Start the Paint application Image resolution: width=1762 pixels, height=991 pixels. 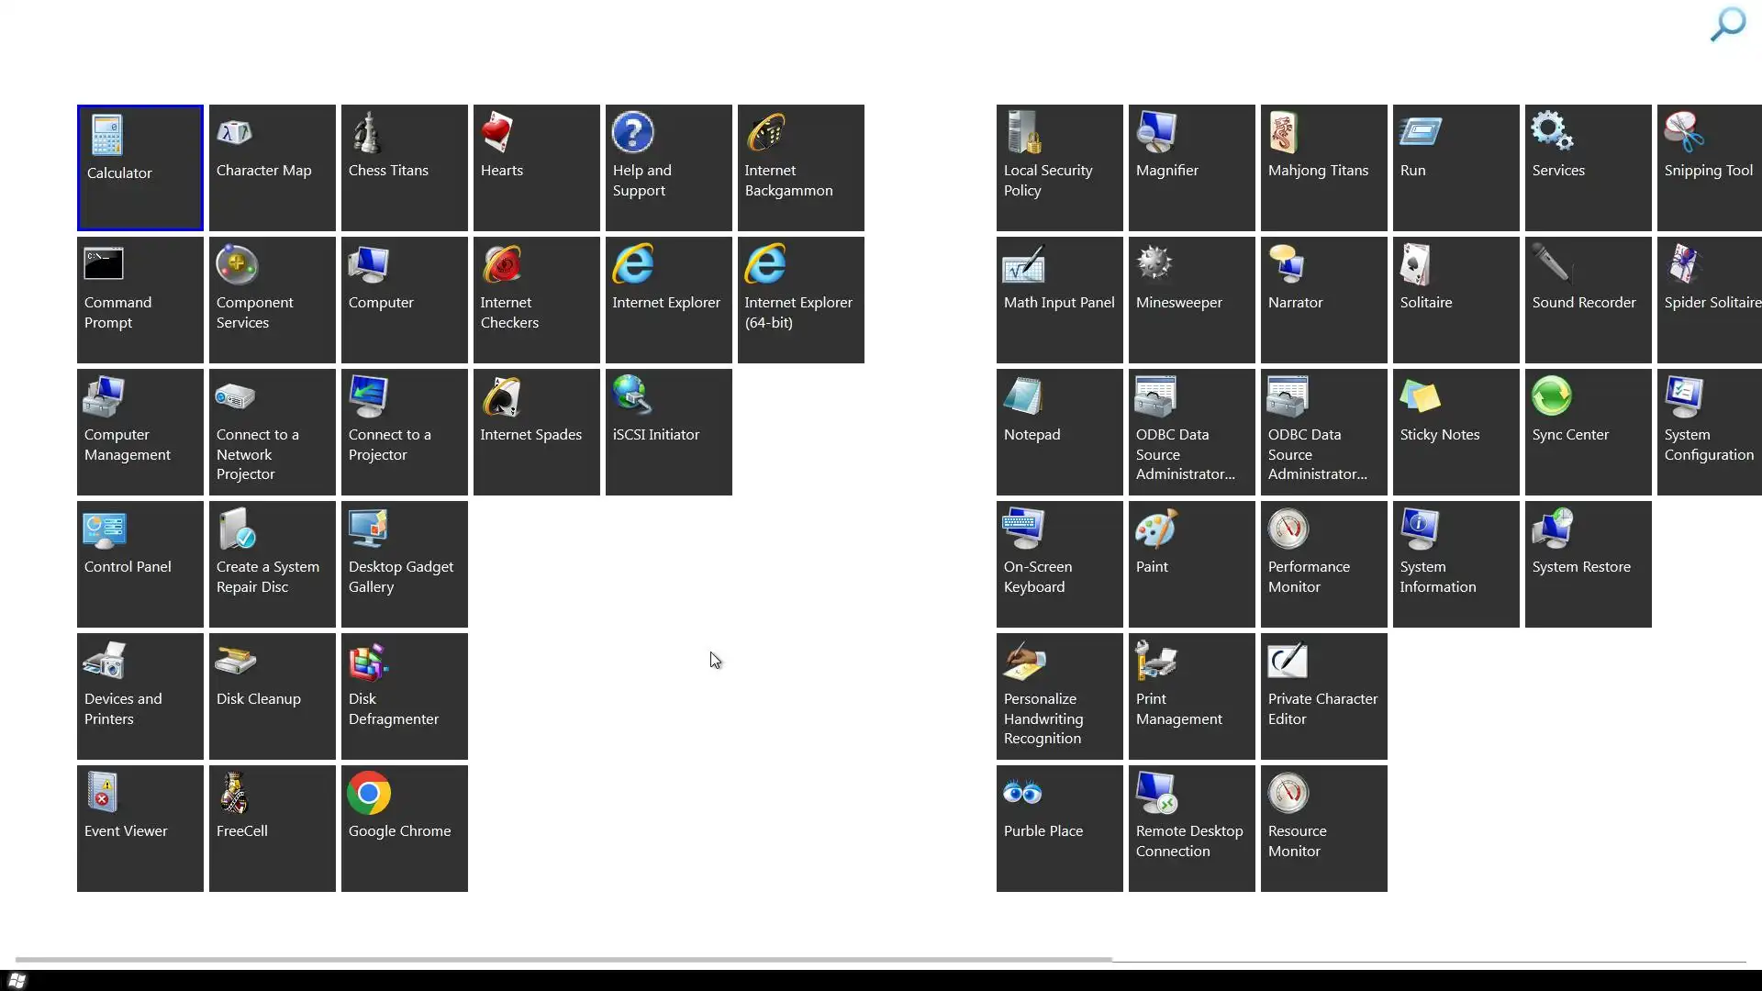point(1191,563)
